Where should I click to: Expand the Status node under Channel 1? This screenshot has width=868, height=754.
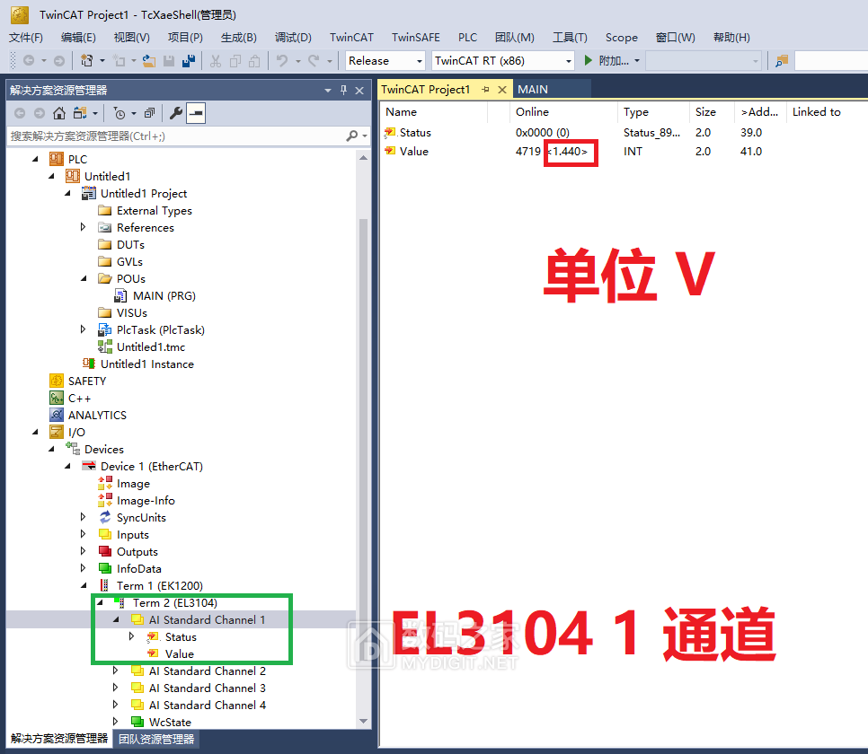[131, 636]
